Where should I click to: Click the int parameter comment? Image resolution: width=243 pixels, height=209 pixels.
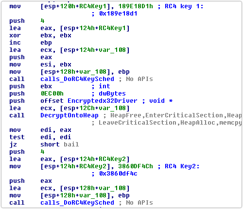101,86
